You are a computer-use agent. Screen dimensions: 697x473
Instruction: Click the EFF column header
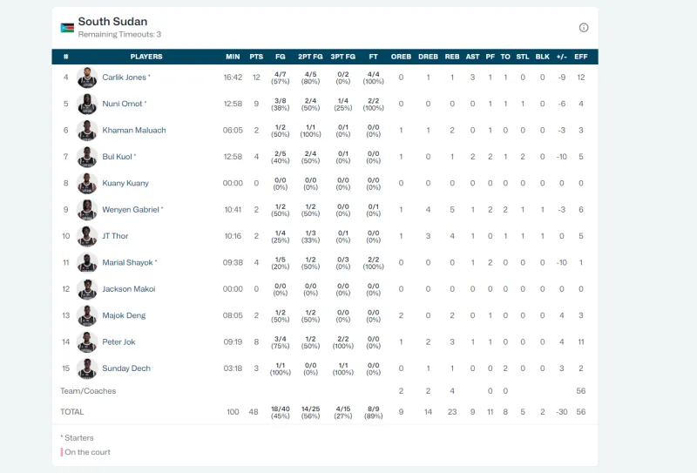[x=580, y=57]
